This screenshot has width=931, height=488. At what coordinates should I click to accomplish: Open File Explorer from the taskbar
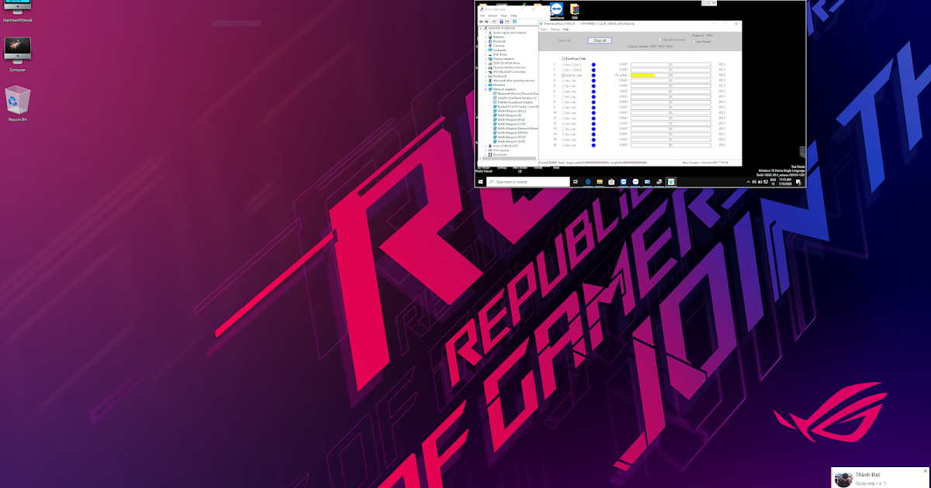coord(600,183)
